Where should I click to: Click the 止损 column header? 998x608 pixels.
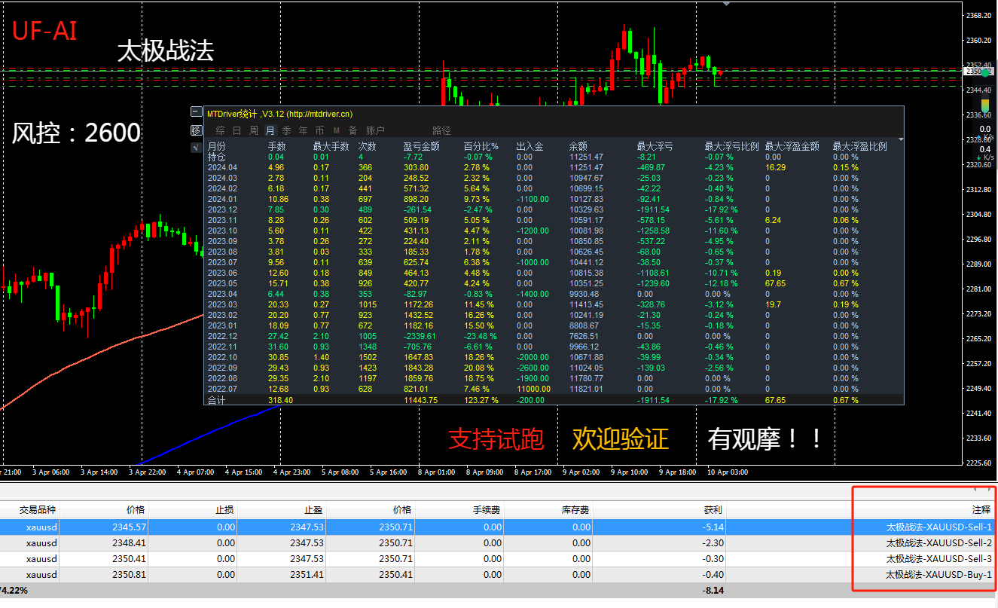coord(225,510)
